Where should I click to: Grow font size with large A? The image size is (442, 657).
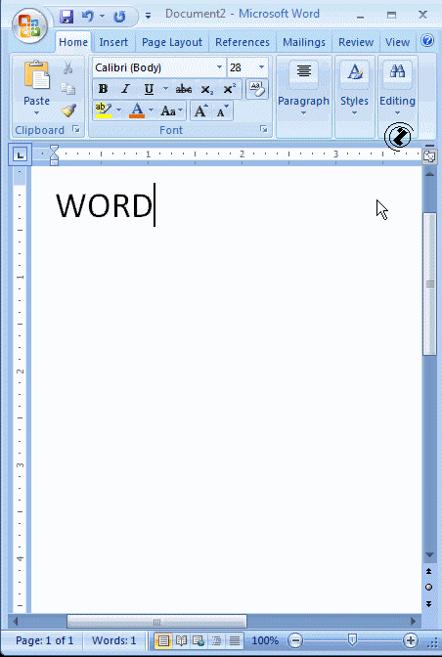pyautogui.click(x=201, y=111)
